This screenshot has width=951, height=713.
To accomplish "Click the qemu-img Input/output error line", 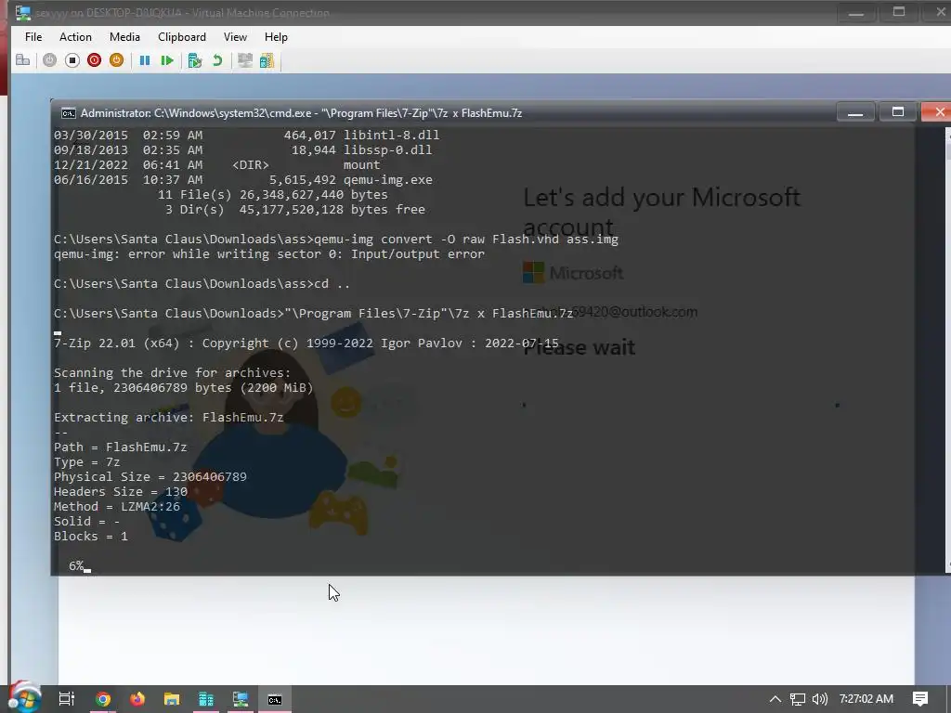I will 269,254.
